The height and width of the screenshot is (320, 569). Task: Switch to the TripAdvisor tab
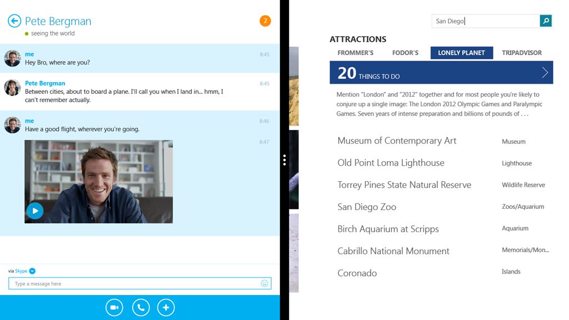coord(522,53)
